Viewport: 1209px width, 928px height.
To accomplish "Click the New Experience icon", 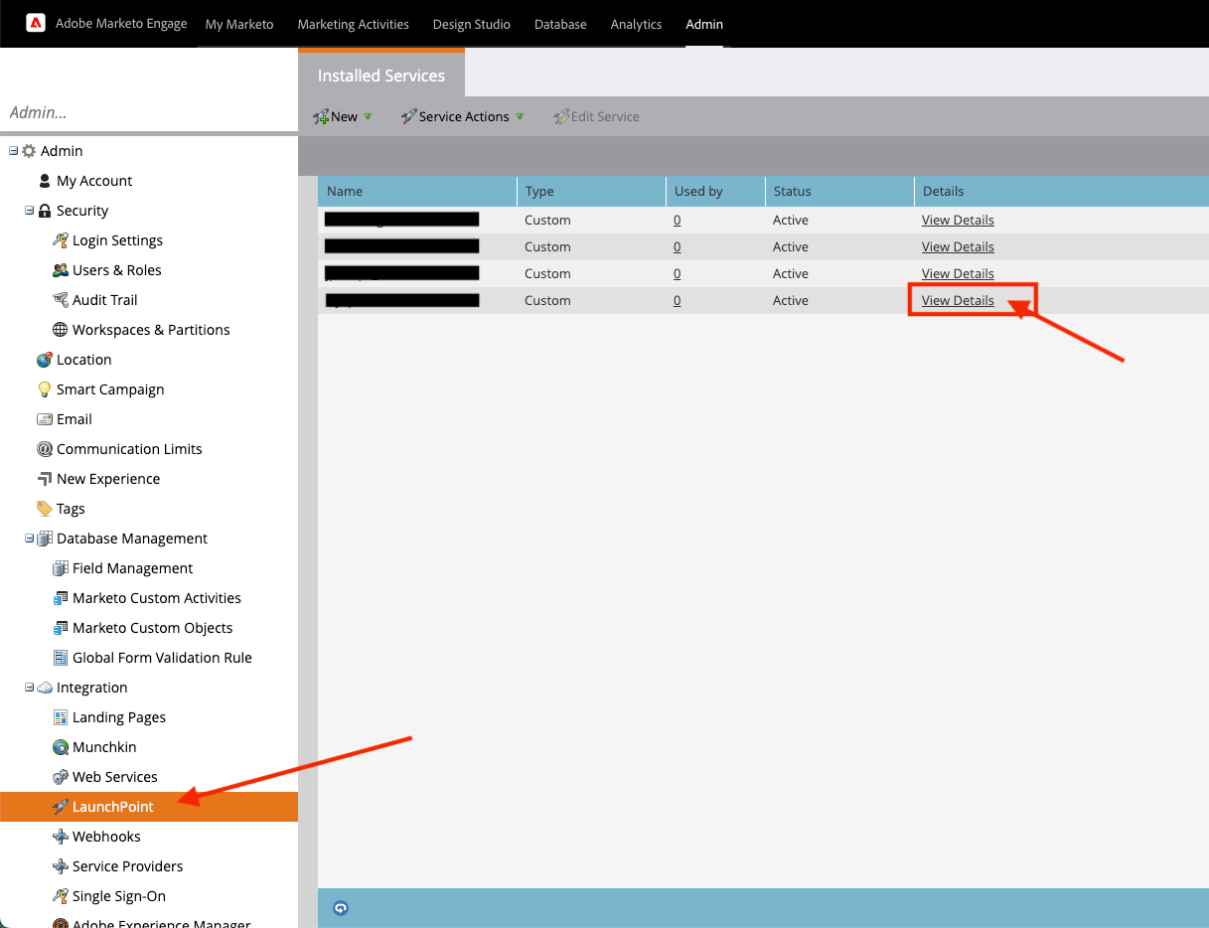I will [x=45, y=479].
